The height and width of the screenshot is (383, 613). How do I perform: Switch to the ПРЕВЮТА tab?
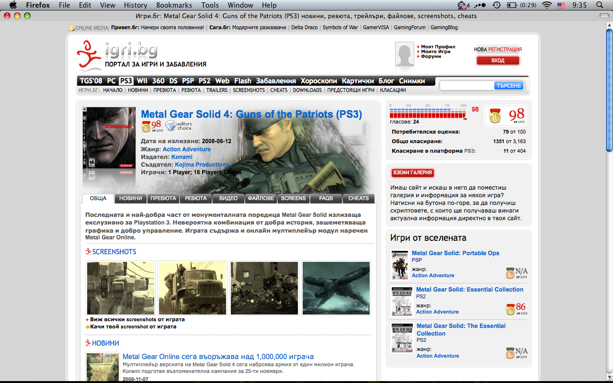[x=163, y=198]
